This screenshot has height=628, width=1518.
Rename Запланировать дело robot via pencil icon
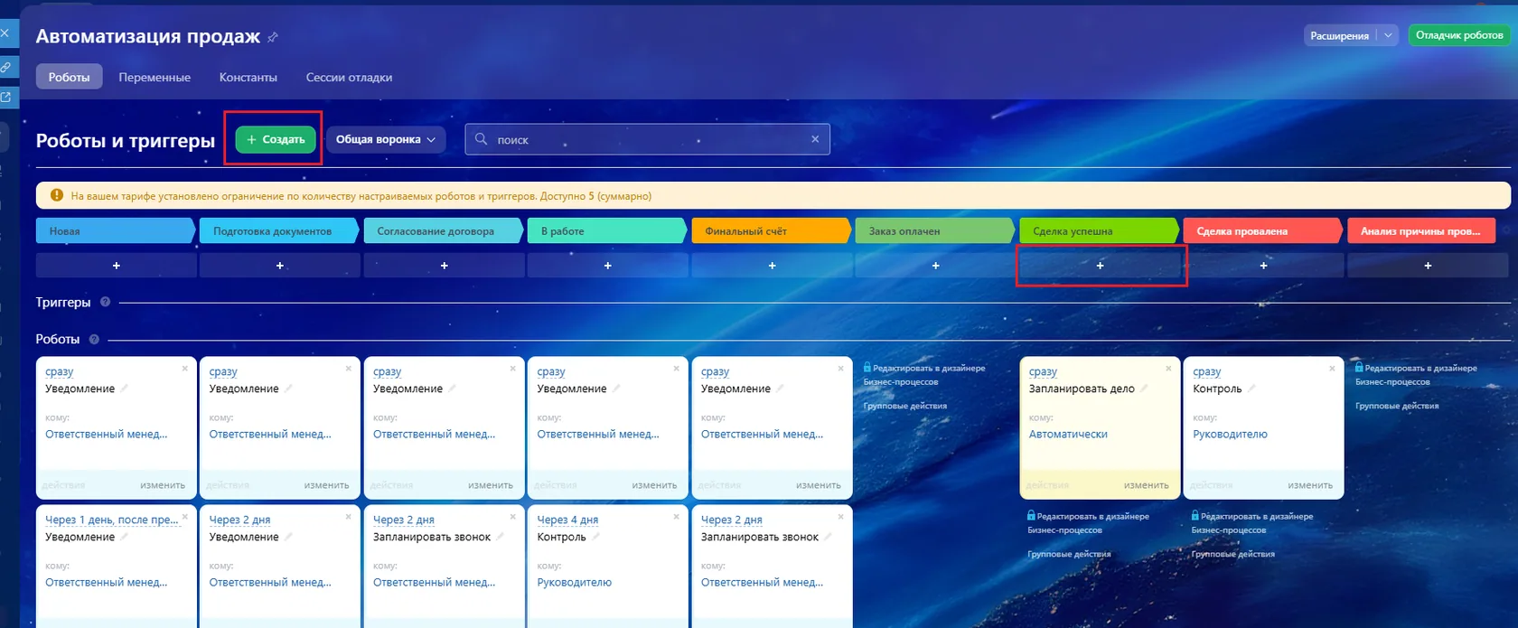tap(1144, 389)
